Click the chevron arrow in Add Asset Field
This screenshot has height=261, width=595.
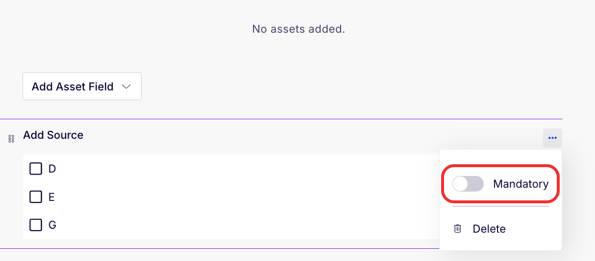126,87
